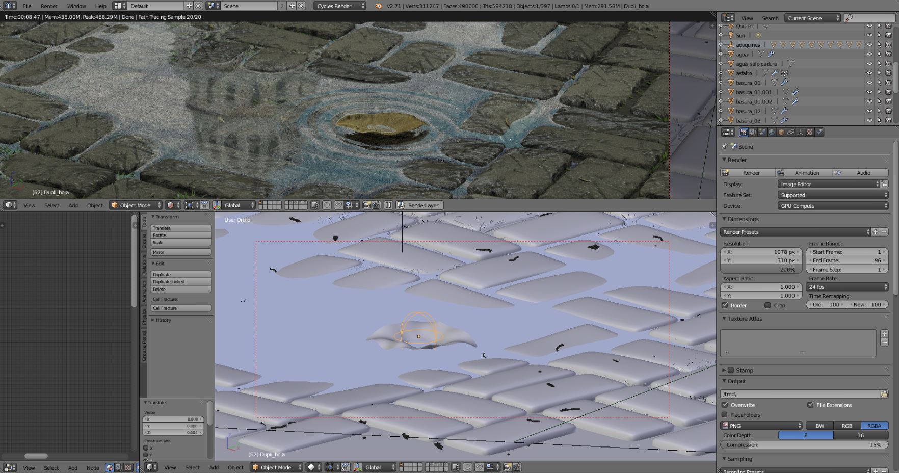The image size is (899, 473).
Task: Open the Cycles Render engine dropdown
Action: click(x=340, y=6)
